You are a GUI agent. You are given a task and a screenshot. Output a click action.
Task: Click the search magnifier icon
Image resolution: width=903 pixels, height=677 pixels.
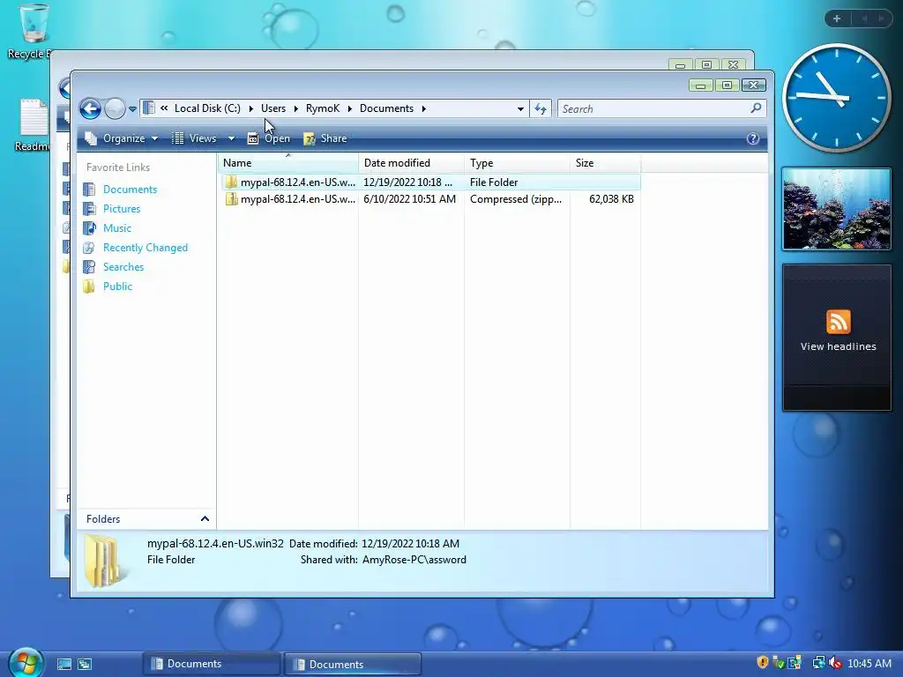coord(756,108)
